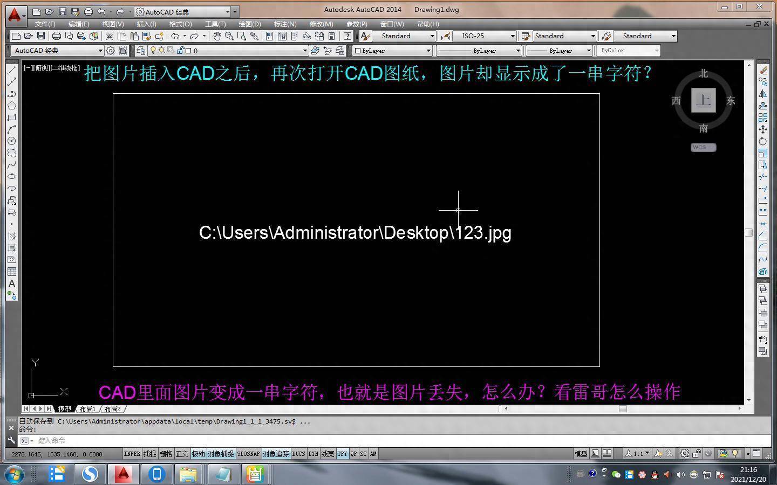Expand the AutoCAD 经典 workspace dropdown
Screen dimensions: 777x485
[x=100, y=51]
